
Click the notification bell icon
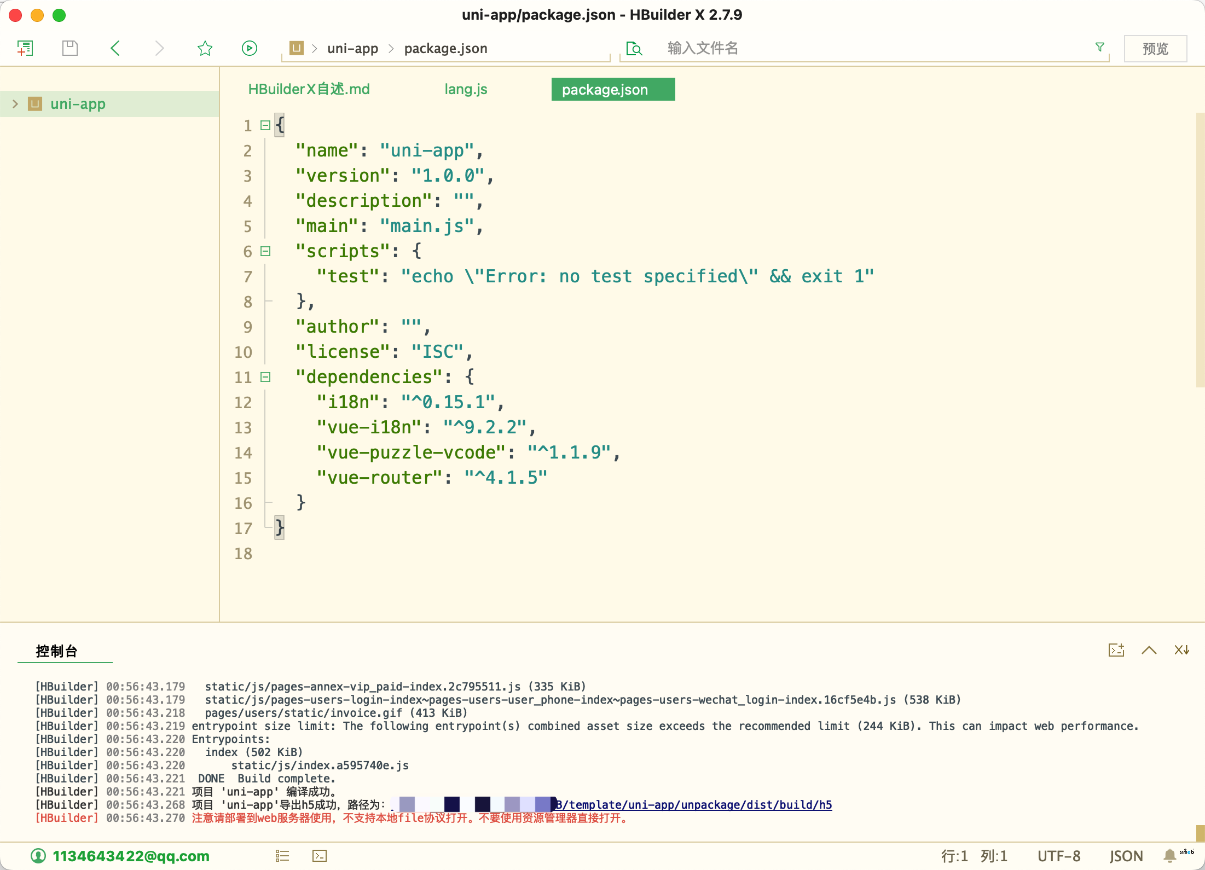1169,856
